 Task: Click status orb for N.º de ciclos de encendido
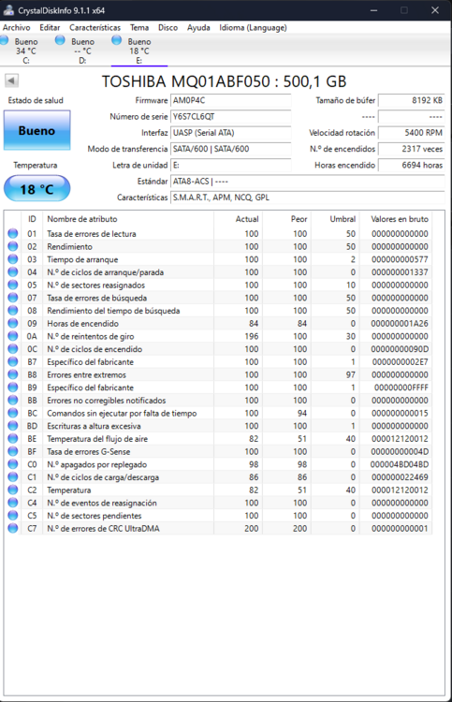tap(13, 349)
